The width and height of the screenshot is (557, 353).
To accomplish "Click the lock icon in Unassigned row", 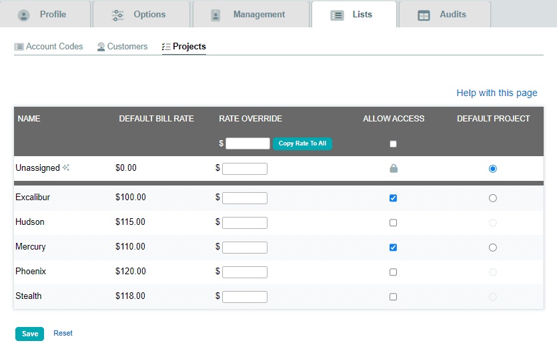I will (x=394, y=168).
